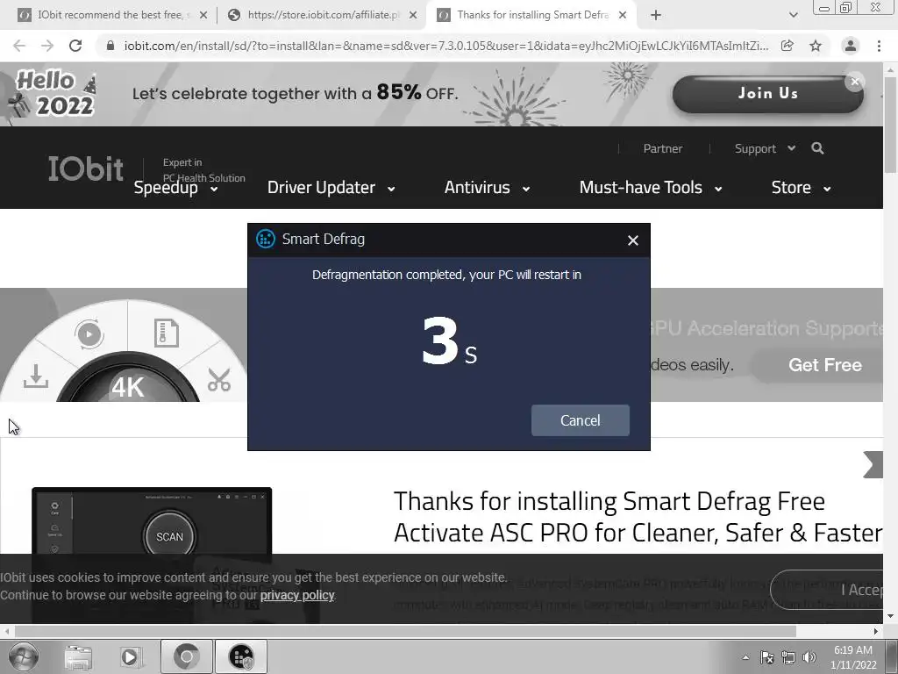This screenshot has height=674, width=898.
Task: Click the share page icon in address bar
Action: pos(788,46)
